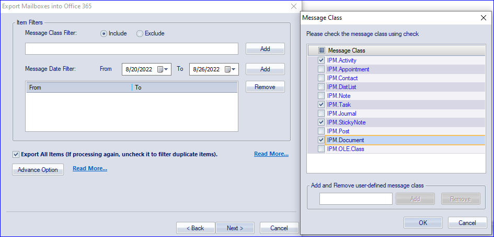Uncheck the IPM.Task checkbox

click(321, 105)
